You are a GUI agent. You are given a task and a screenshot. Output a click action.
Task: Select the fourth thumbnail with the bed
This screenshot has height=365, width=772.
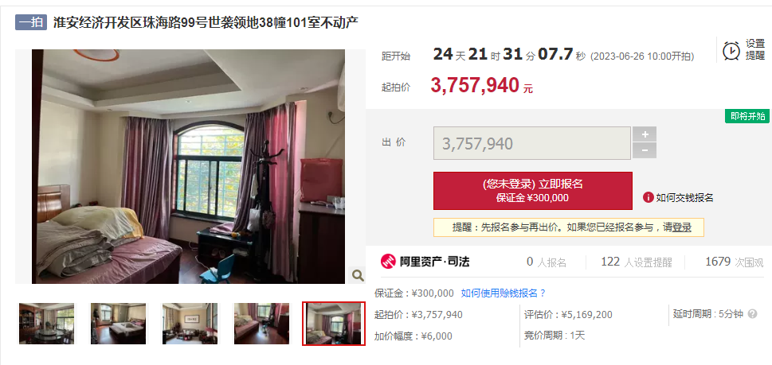(x=261, y=323)
